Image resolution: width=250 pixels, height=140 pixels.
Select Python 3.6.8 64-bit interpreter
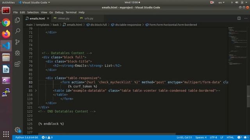click(x=27, y=137)
